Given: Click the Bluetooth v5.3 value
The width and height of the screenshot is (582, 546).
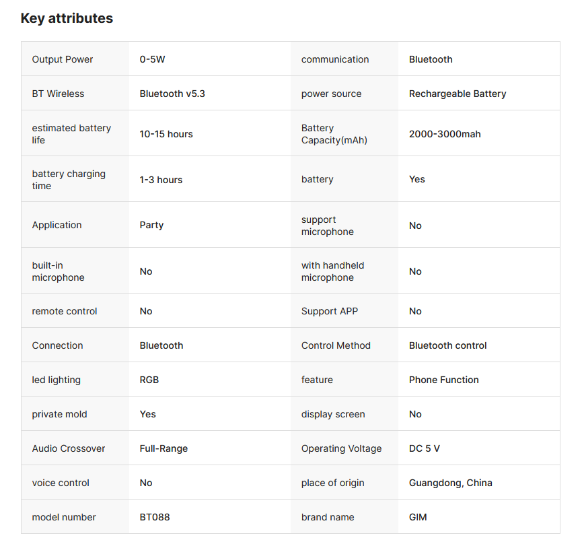Looking at the screenshot, I should [172, 94].
